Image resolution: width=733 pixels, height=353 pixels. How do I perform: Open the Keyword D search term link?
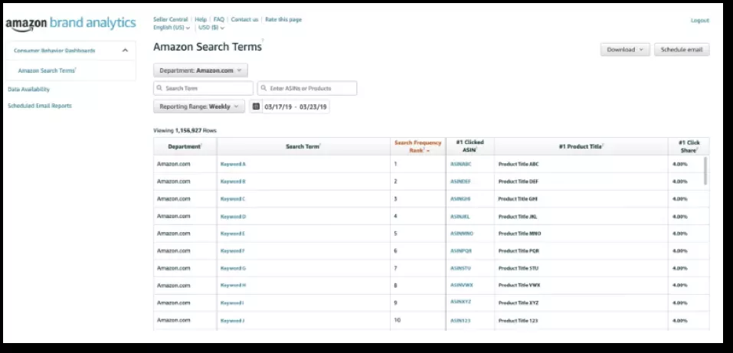(x=233, y=217)
